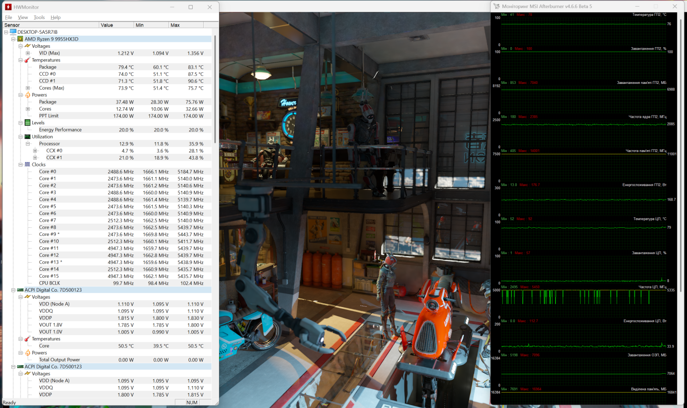
Task: Click the first ACPI Digital Co. board icon
Action: (21, 290)
